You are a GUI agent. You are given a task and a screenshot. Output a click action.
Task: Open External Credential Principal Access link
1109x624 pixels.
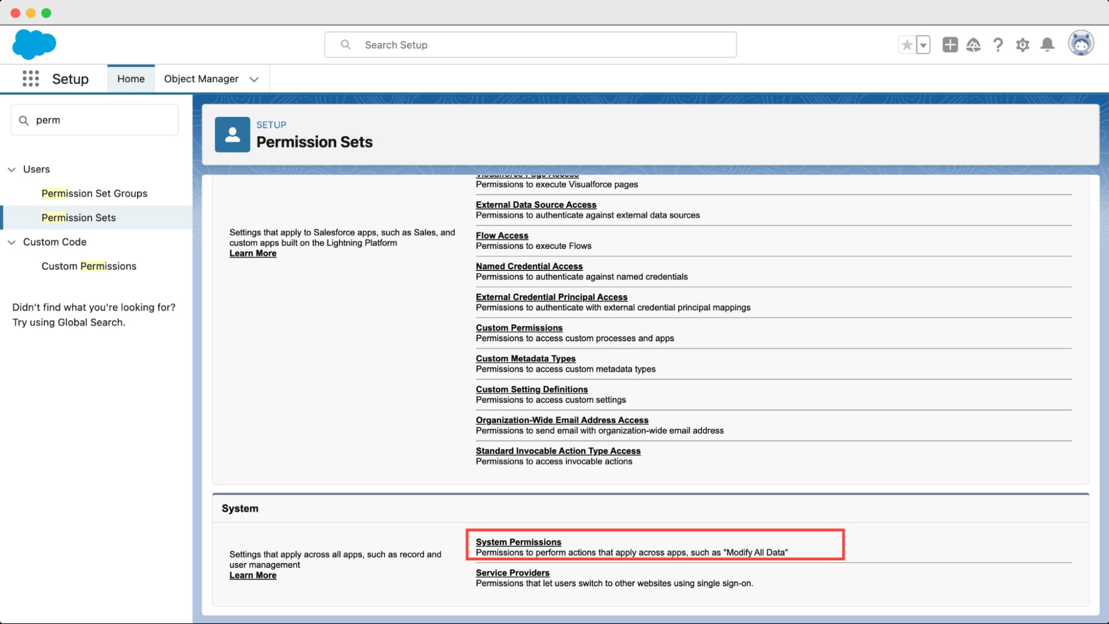click(x=551, y=297)
